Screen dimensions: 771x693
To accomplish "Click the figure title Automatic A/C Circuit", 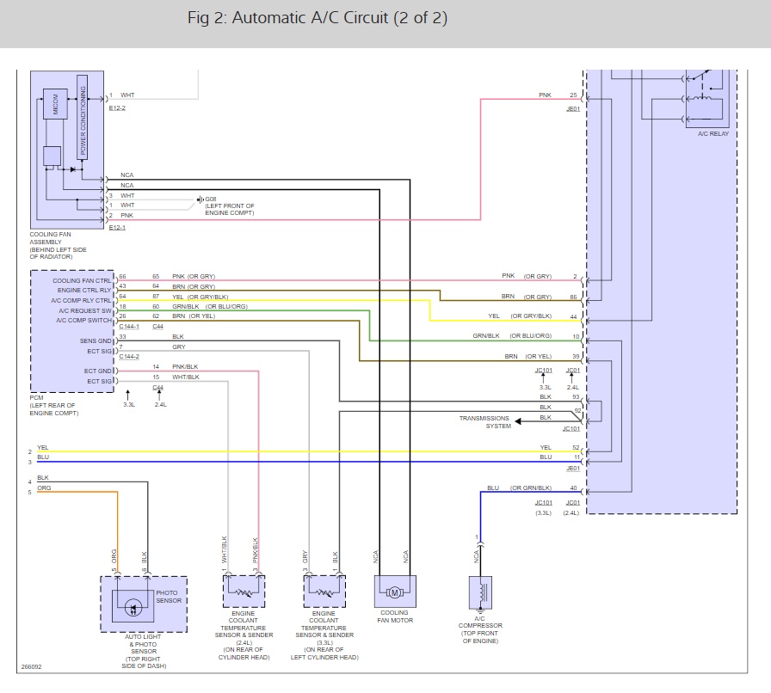I will coord(318,18).
